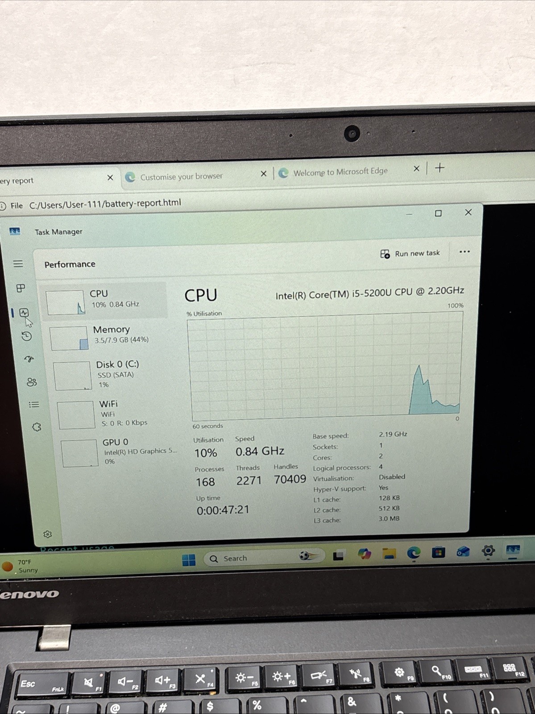Open Task Manager settings gear
The width and height of the screenshot is (535, 714).
[x=48, y=534]
